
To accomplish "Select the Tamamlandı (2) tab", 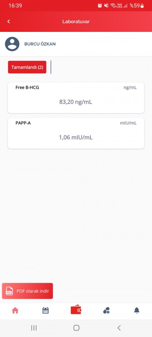I will [27, 67].
